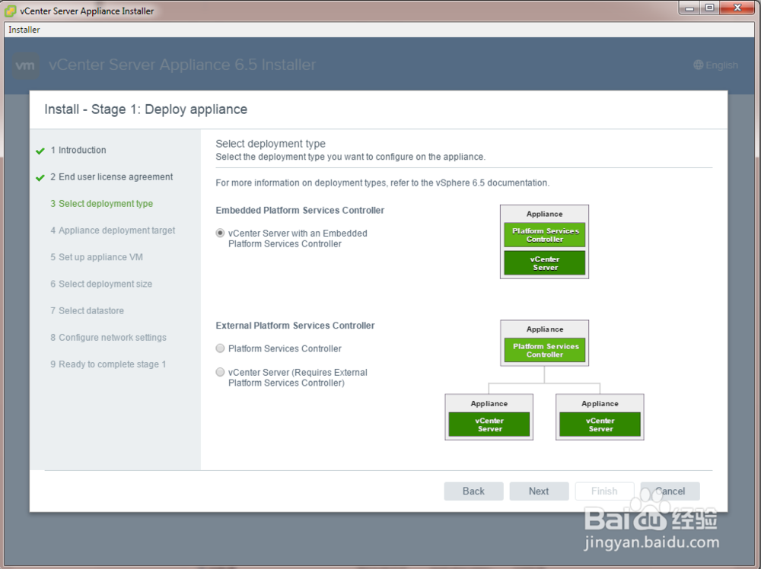Viewport: 761px width, 569px height.
Task: Open step 5 Set up appliance VM
Action: pos(97,257)
